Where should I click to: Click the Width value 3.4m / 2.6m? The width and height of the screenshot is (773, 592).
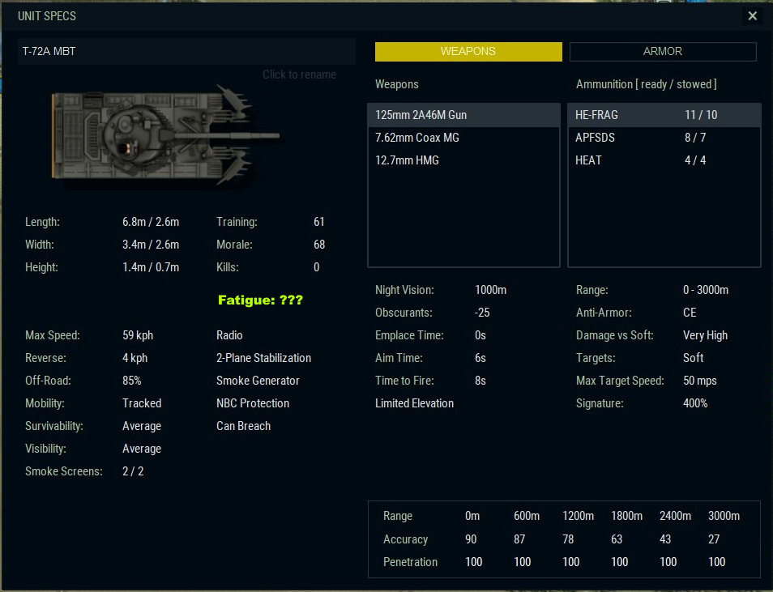click(151, 245)
